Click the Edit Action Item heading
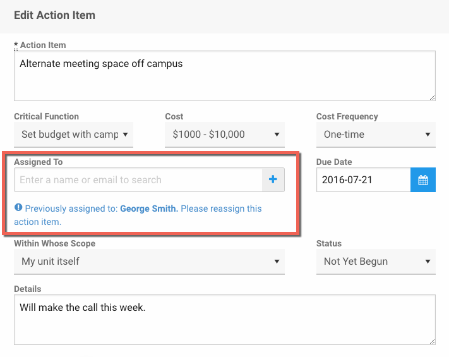This screenshot has width=449, height=357. (x=54, y=15)
